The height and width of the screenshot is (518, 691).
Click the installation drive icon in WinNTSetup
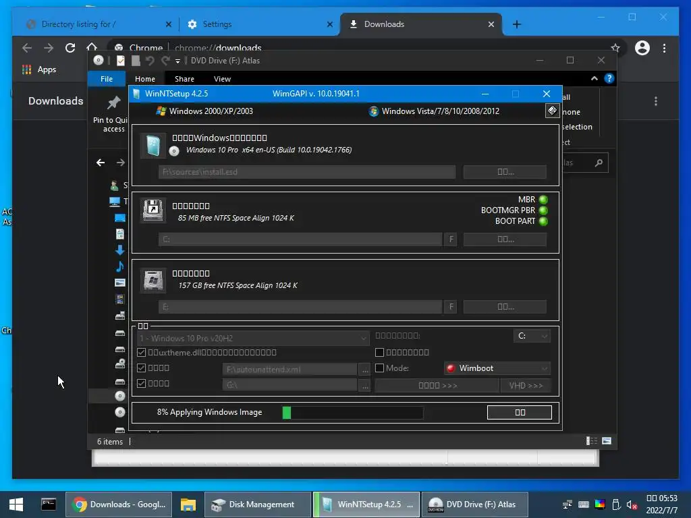pos(153,280)
